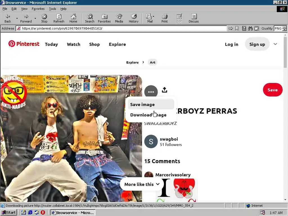Expand the More like this chevron

[x=158, y=184]
